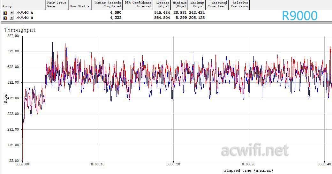Expand the 小米4C A group row
Viewport: 332px width, 174px height.
tap(11, 13)
